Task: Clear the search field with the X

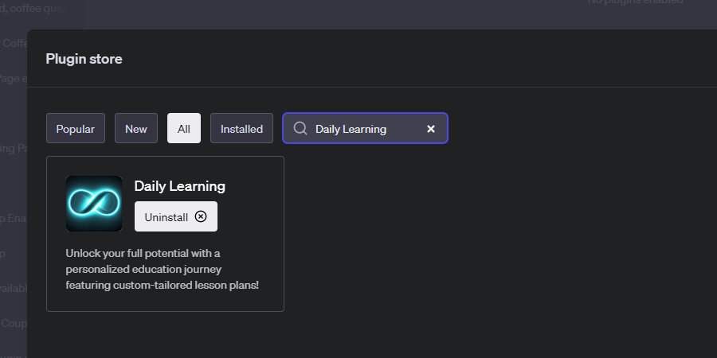Action: [x=431, y=129]
